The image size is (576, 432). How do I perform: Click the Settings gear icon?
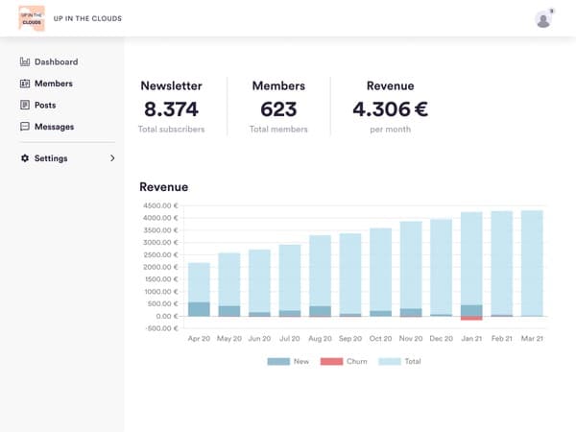coord(25,158)
